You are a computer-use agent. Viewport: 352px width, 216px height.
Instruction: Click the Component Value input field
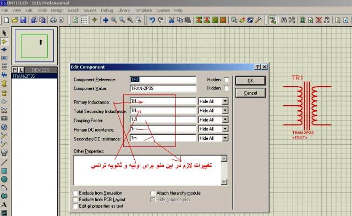(x=163, y=88)
